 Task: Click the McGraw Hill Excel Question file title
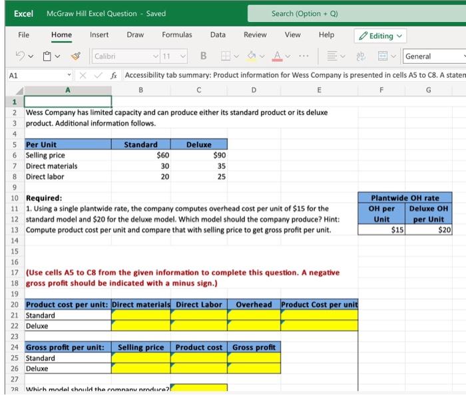tap(92, 14)
